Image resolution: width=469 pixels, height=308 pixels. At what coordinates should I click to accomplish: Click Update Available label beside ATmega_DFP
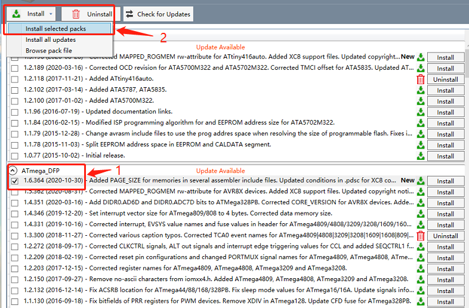click(220, 171)
